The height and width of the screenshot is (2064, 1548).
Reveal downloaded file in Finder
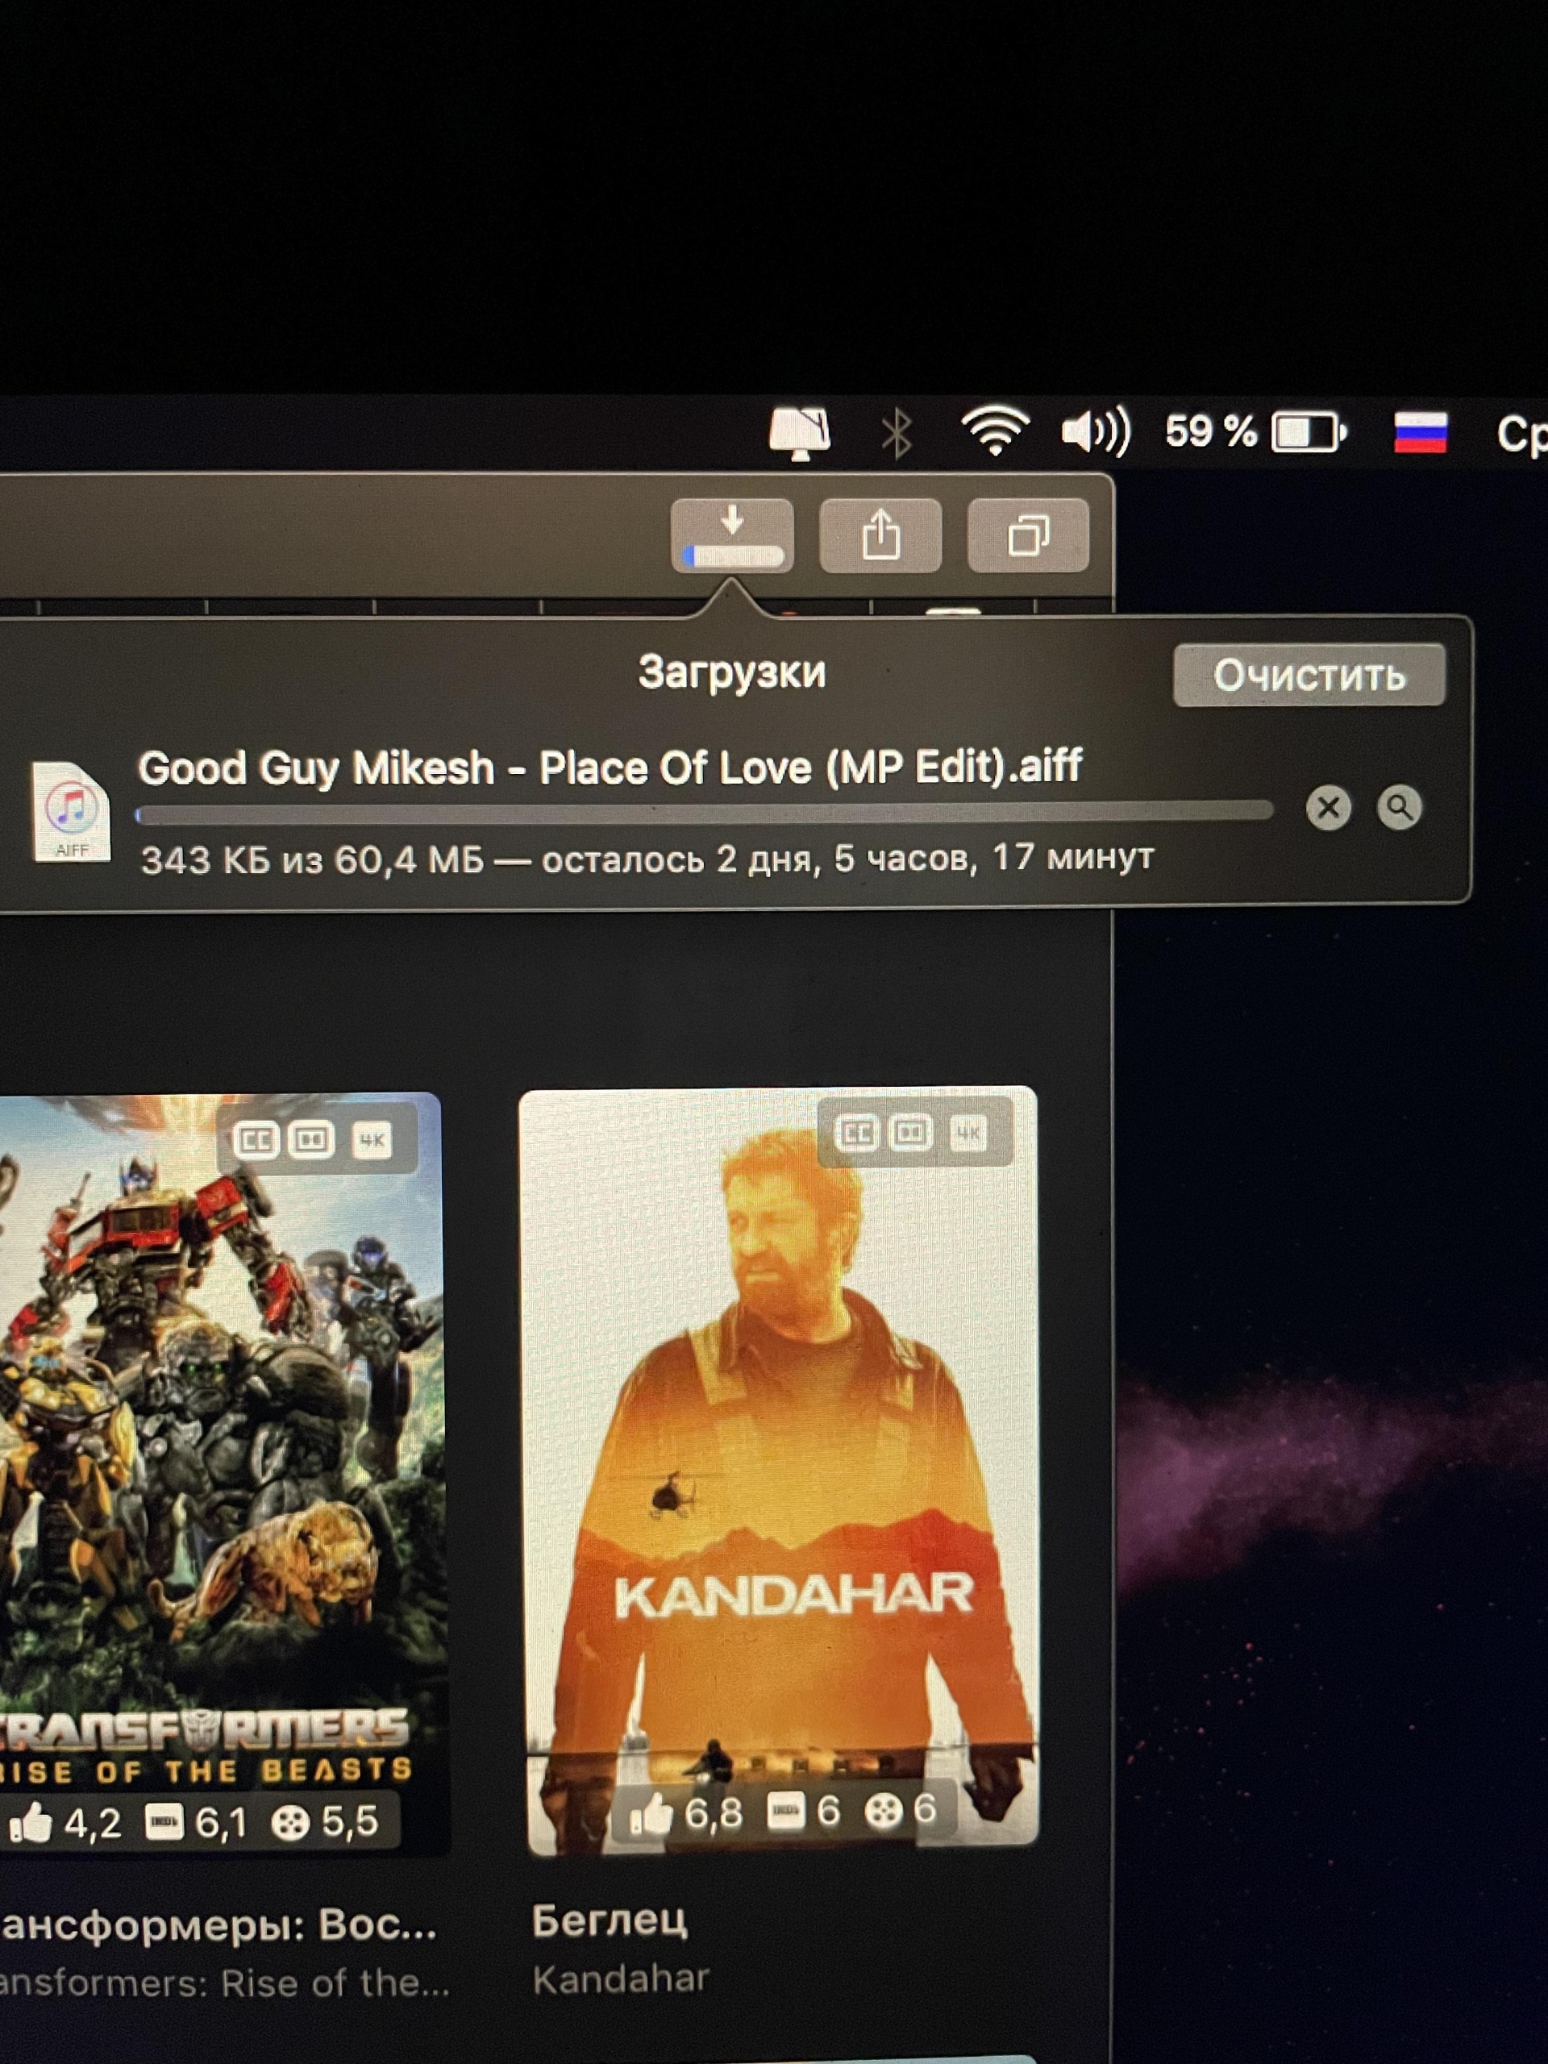[1400, 808]
